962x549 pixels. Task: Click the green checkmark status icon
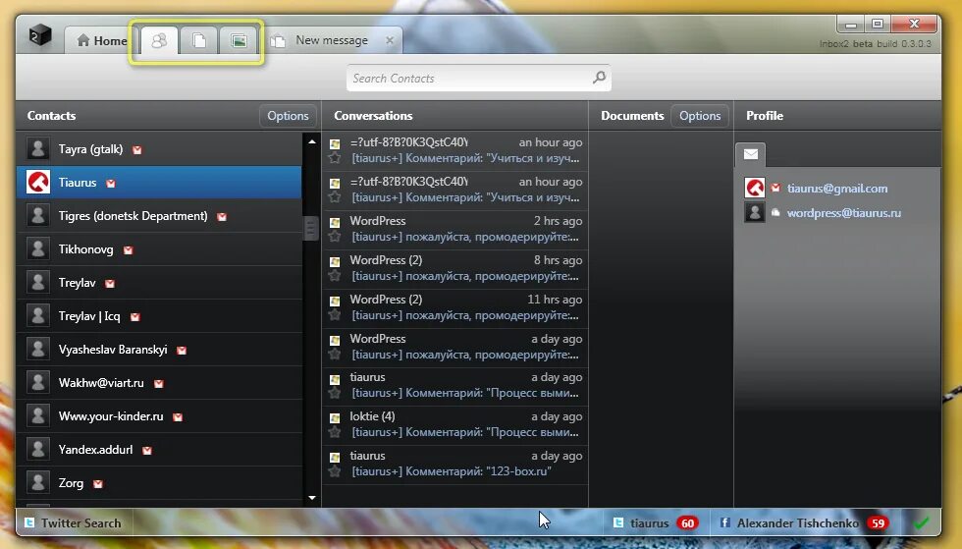pos(921,523)
